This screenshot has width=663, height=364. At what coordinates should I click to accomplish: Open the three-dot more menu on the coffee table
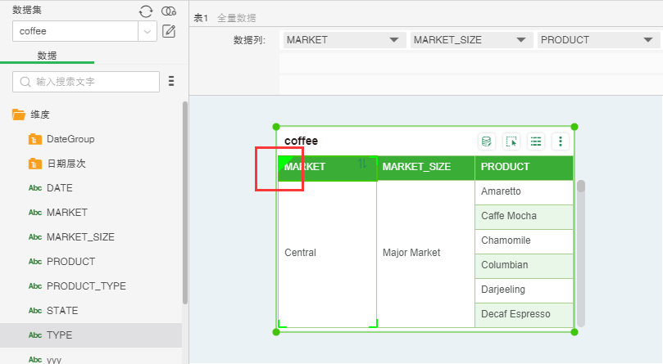point(561,142)
